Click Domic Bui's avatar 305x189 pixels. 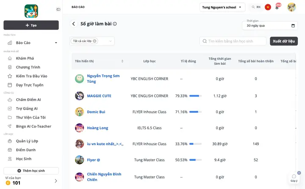tap(79, 112)
